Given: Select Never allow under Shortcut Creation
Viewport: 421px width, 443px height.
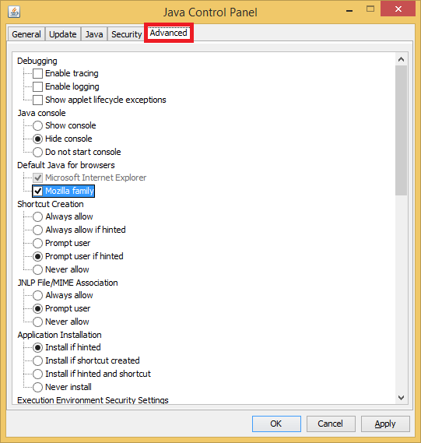Looking at the screenshot, I should [37, 269].
